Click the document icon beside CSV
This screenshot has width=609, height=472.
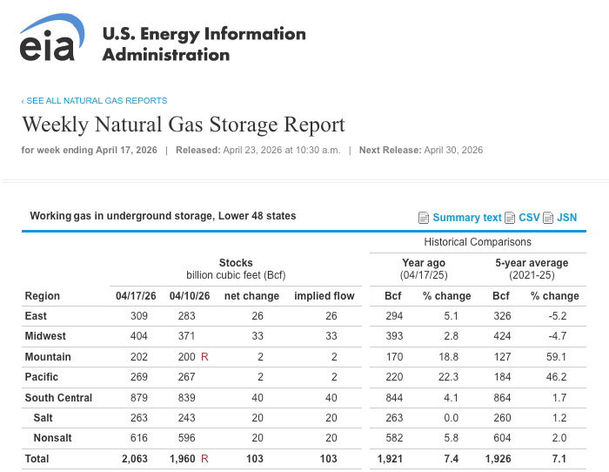pyautogui.click(x=510, y=218)
